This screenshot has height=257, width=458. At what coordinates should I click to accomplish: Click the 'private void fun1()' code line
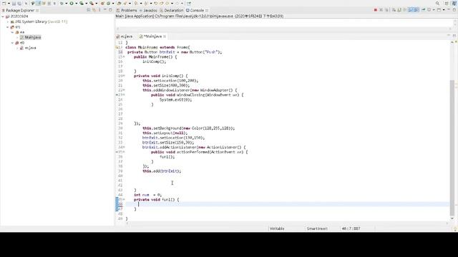(x=156, y=200)
